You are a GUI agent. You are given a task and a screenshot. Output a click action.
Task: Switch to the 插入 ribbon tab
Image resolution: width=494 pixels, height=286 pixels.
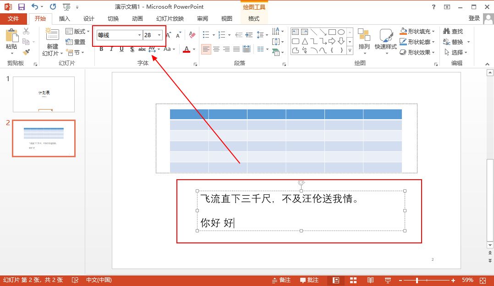(65, 19)
